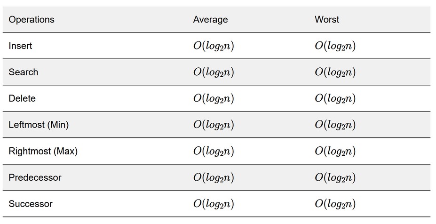
Task: Select the Insert operation cell
Action: click(x=20, y=46)
